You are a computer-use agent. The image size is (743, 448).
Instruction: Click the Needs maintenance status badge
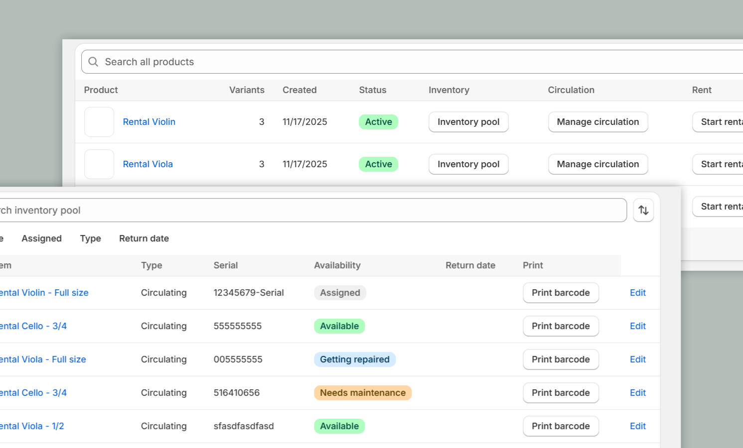point(362,393)
